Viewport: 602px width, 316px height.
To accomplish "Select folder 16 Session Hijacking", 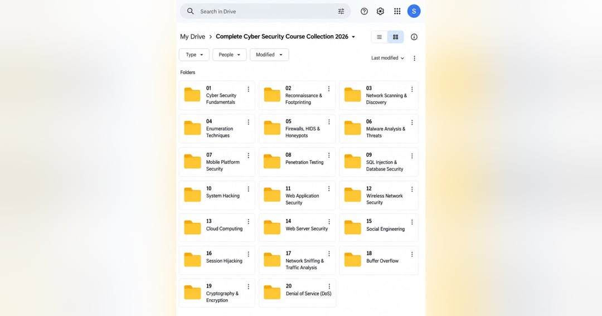I will pyautogui.click(x=216, y=260).
